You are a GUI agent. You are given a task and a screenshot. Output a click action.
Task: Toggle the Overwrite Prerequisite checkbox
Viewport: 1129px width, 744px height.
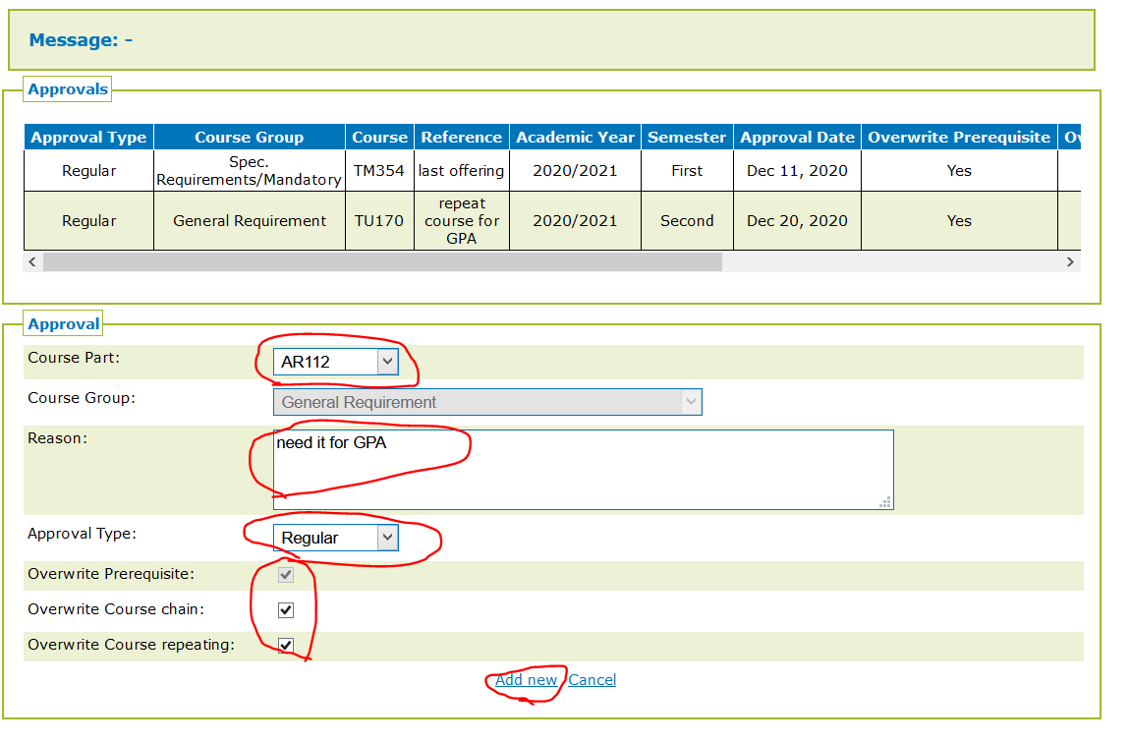click(286, 575)
